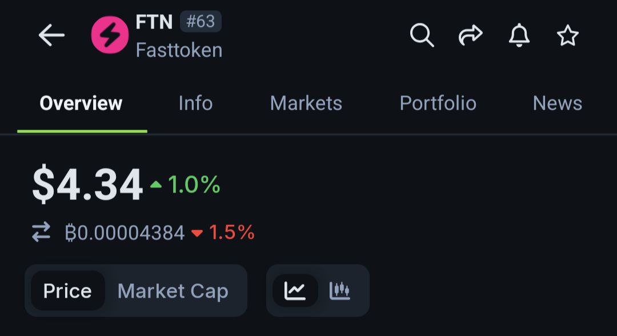Switch to the candlestick chart view
This screenshot has height=336, width=617.
pyautogui.click(x=339, y=291)
